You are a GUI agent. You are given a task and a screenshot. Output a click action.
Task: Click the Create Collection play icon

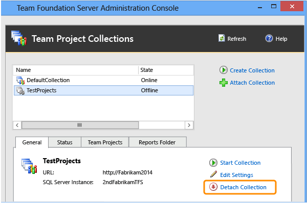(x=224, y=70)
